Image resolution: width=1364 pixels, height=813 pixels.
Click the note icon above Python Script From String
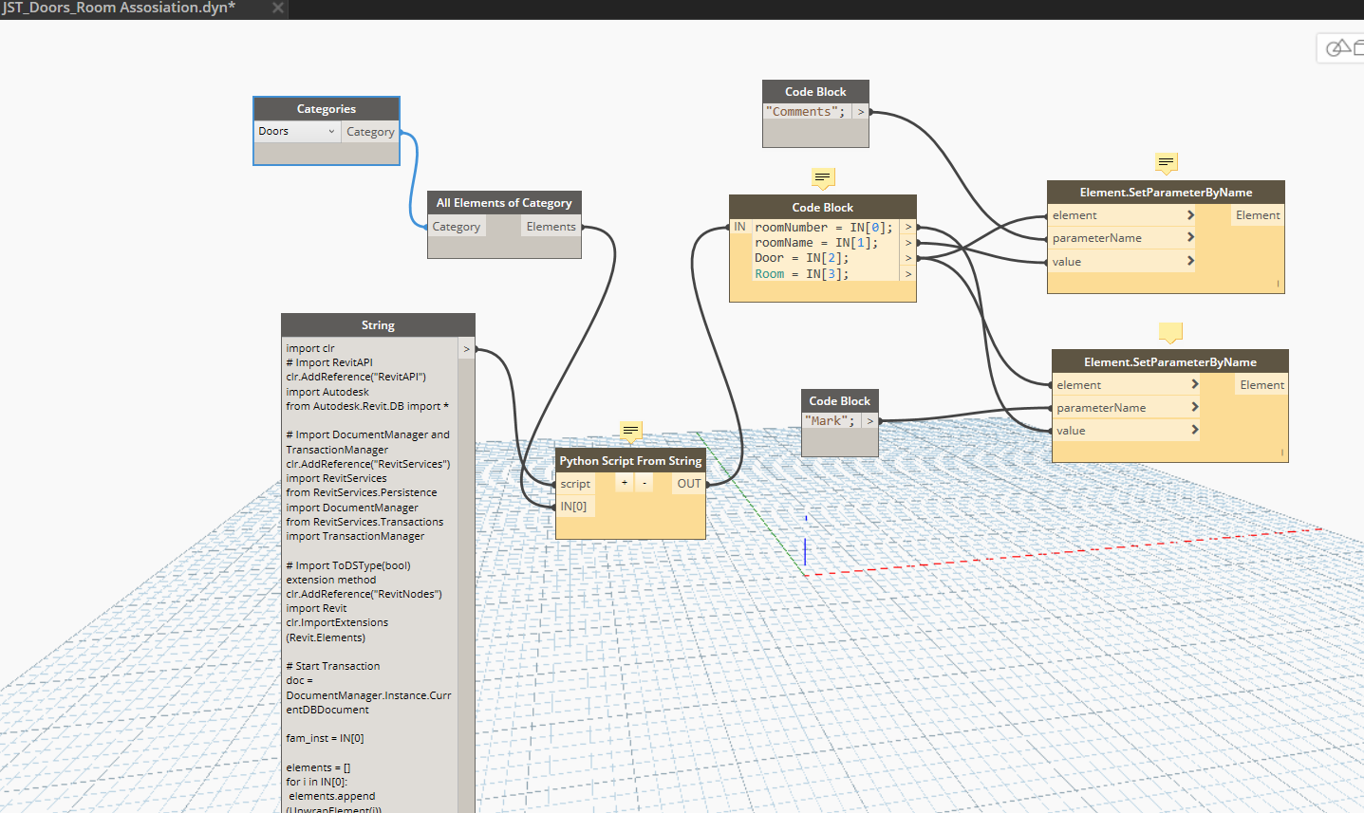tap(631, 431)
